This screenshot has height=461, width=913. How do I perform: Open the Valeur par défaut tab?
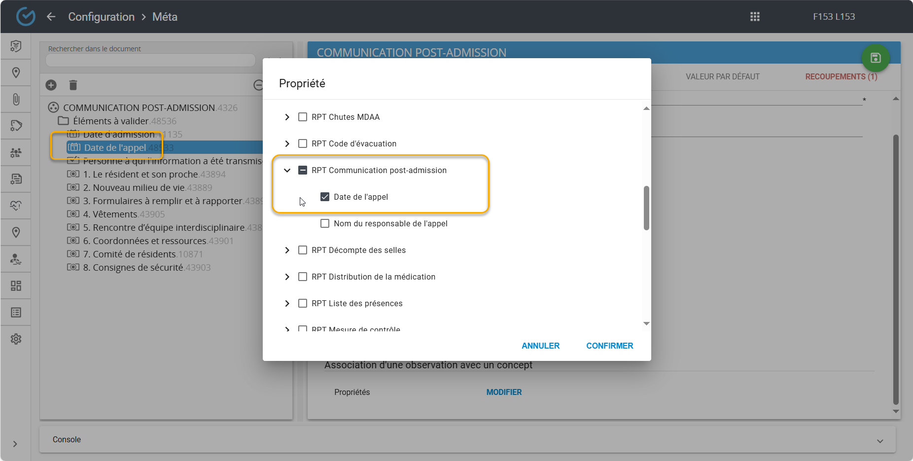point(722,76)
